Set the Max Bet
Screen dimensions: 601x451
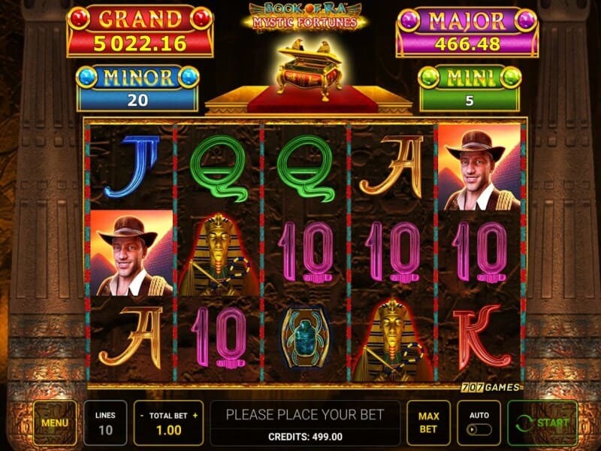428,423
